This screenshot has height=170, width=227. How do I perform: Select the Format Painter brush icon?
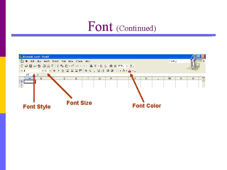coord(73,66)
